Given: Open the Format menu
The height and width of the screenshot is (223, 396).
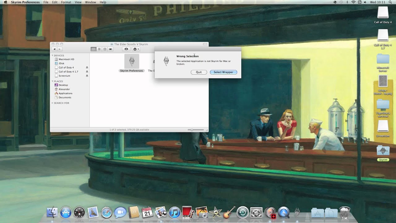Looking at the screenshot, I should pyautogui.click(x=66, y=2).
